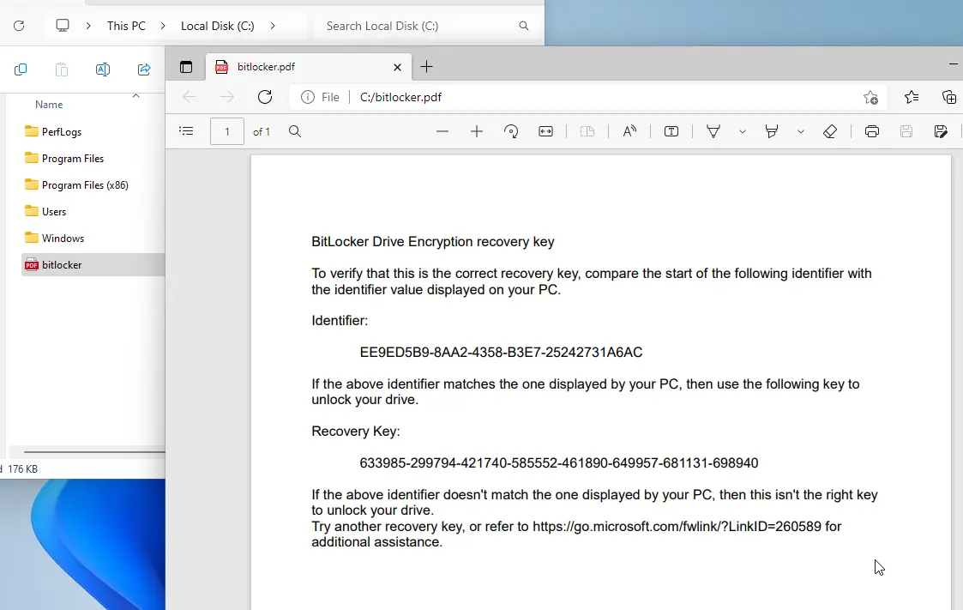Image resolution: width=963 pixels, height=610 pixels.
Task: Click the find in PDF search icon
Action: point(294,131)
